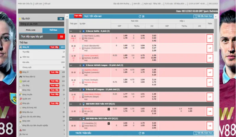Open the ice hockey icon Khúc côn cầu
This screenshot has width=236, height=137.
coord(21,117)
